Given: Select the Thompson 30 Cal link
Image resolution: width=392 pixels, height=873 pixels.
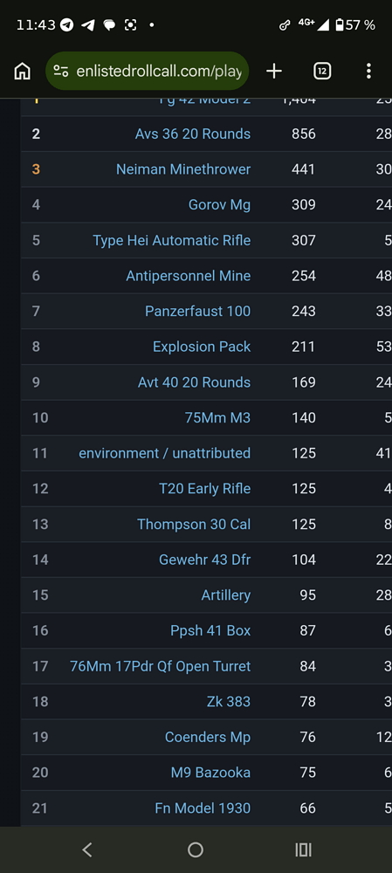Looking at the screenshot, I should click(194, 525).
